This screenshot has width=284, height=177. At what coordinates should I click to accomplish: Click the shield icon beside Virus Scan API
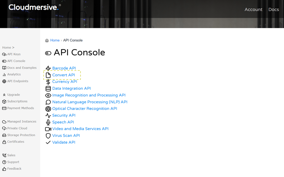[x=48, y=136]
